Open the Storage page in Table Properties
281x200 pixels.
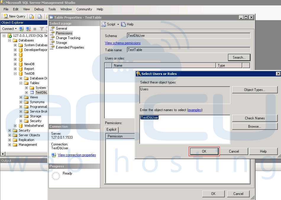[x=61, y=43]
